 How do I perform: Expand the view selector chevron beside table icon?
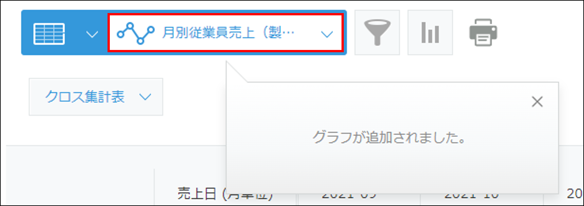[92, 34]
